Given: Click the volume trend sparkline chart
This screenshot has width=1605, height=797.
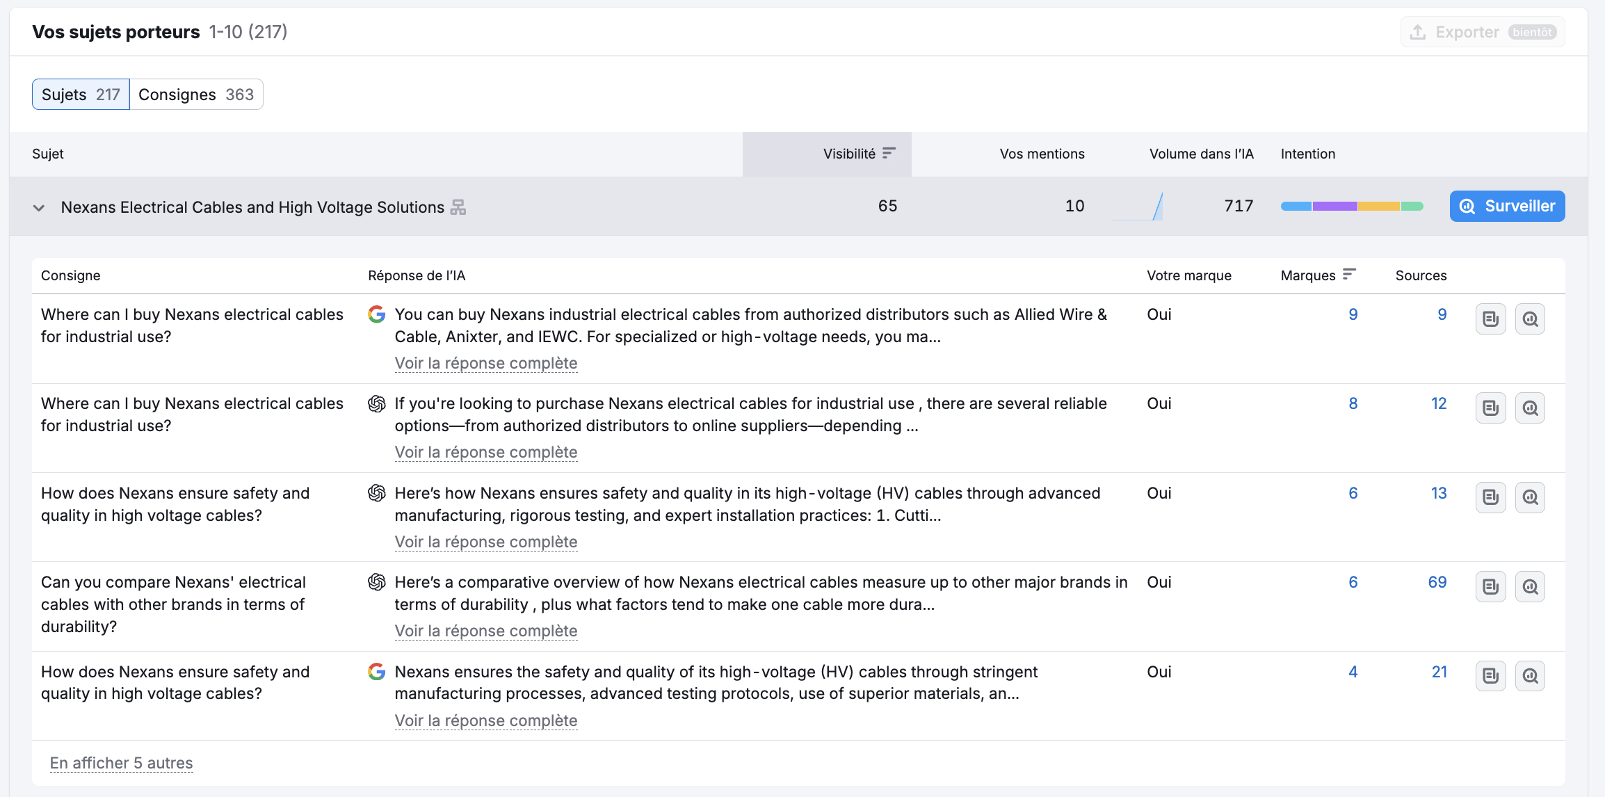Looking at the screenshot, I should click(1138, 207).
